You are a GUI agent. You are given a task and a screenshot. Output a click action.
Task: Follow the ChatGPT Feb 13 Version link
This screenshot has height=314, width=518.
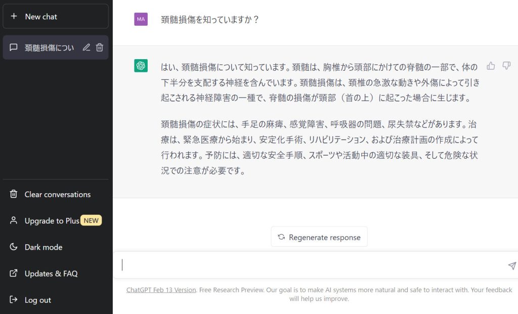coord(161,290)
